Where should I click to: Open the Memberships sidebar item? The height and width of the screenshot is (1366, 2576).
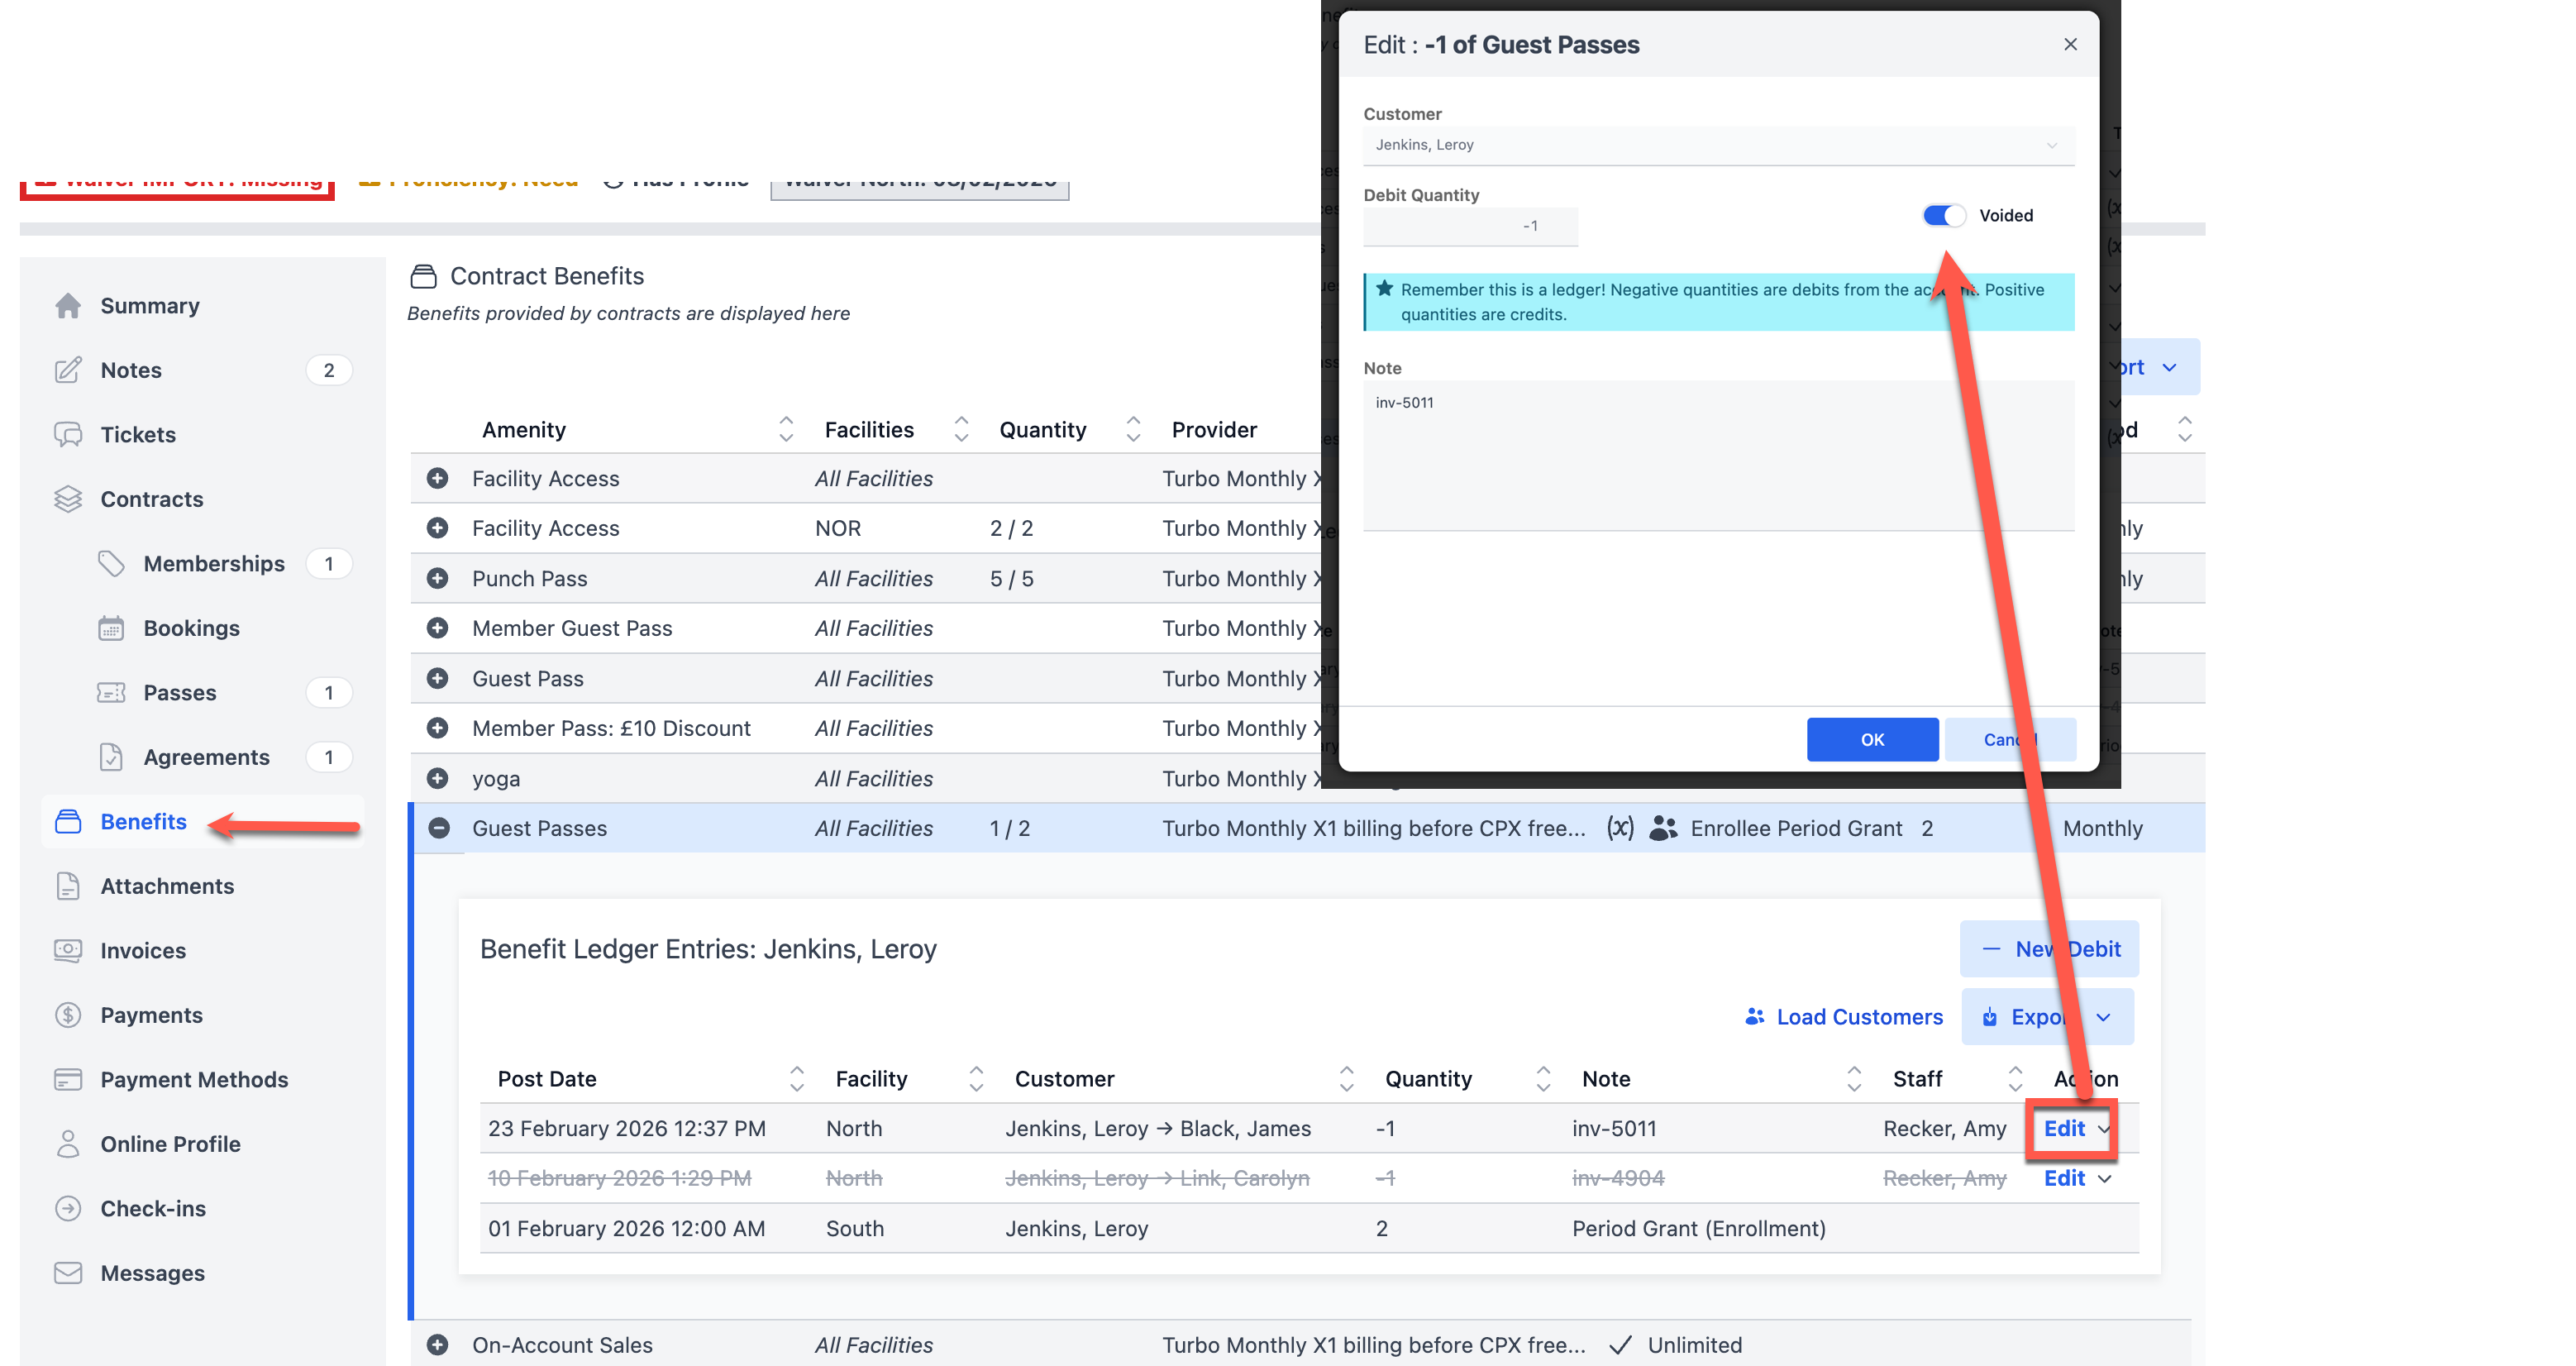pos(214,564)
